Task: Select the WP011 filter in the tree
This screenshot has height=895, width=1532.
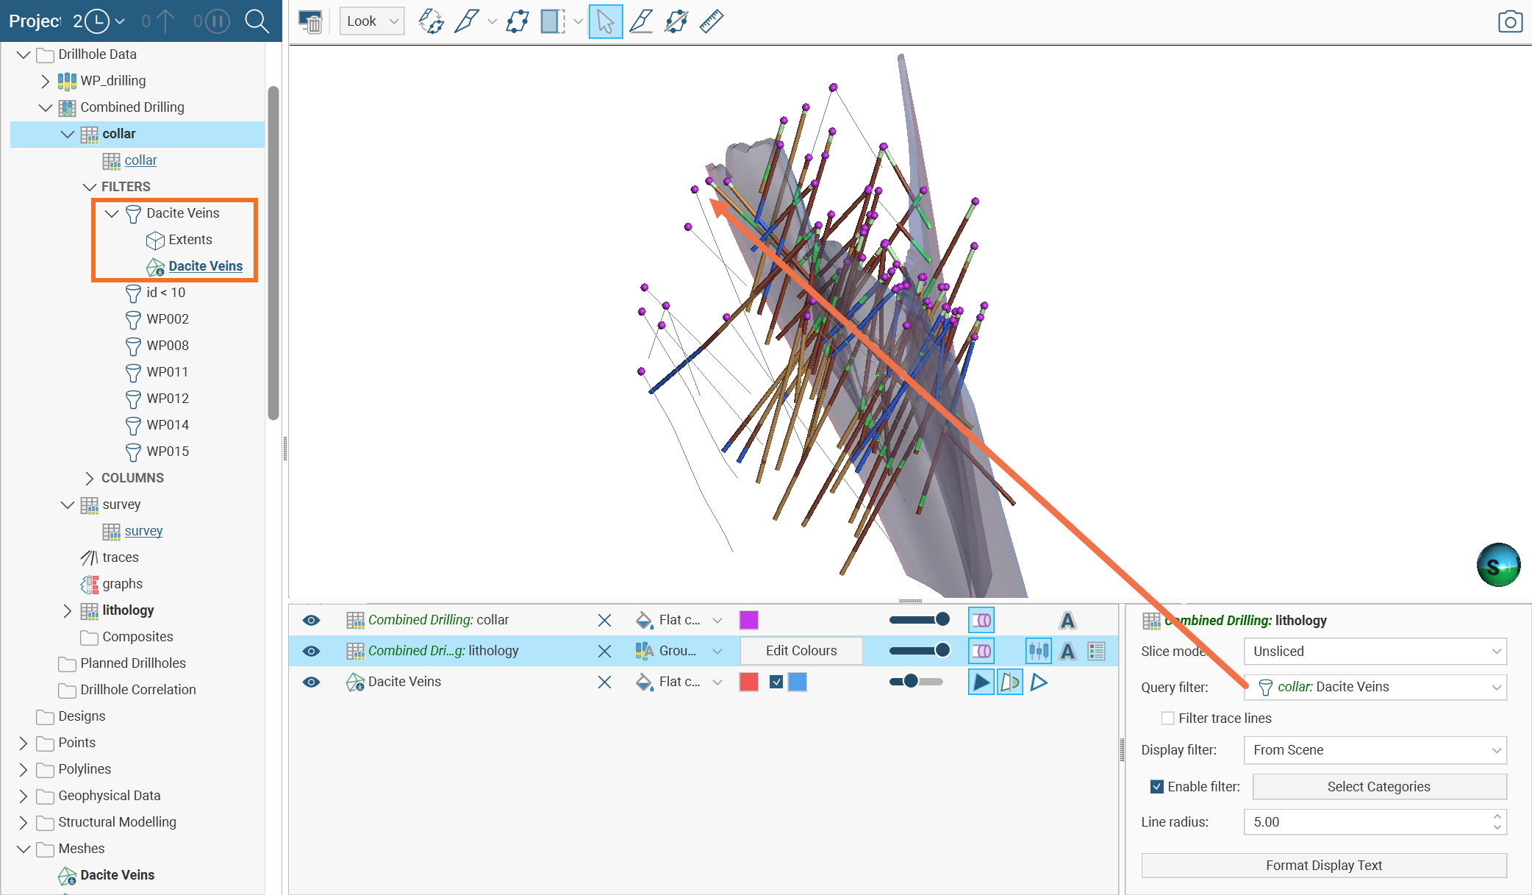Action: point(168,372)
